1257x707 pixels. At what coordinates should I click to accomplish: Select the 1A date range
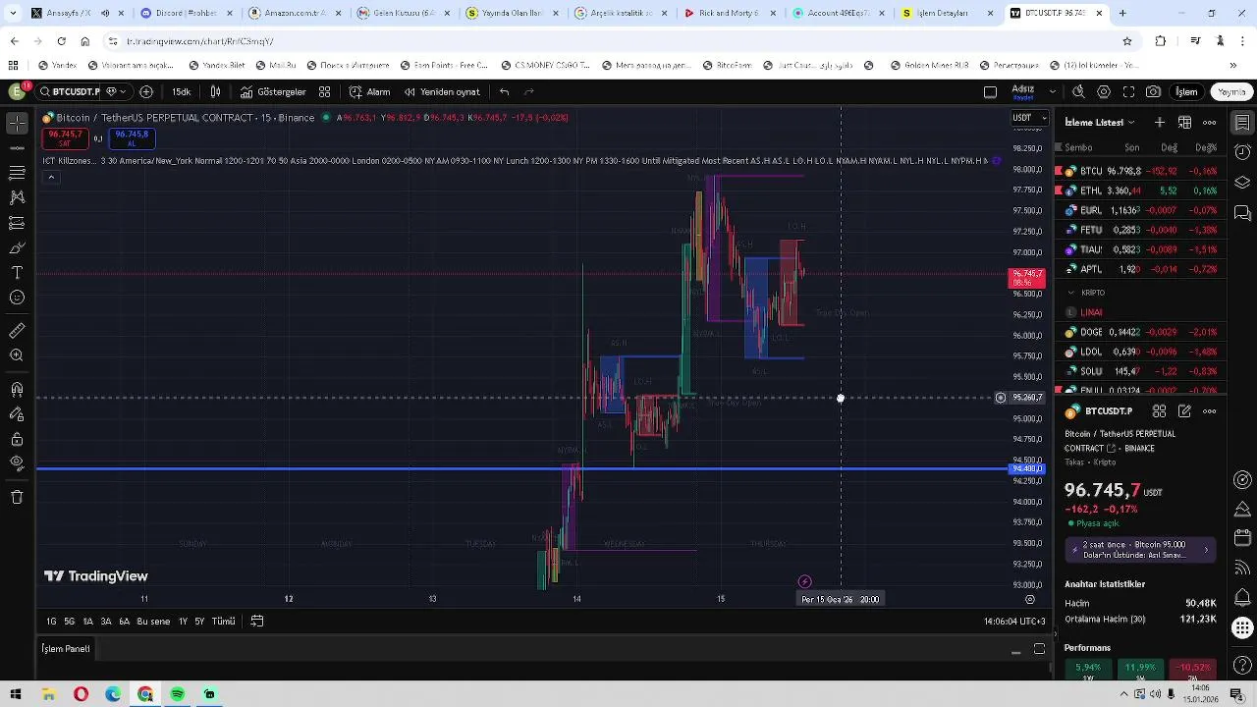tap(87, 621)
